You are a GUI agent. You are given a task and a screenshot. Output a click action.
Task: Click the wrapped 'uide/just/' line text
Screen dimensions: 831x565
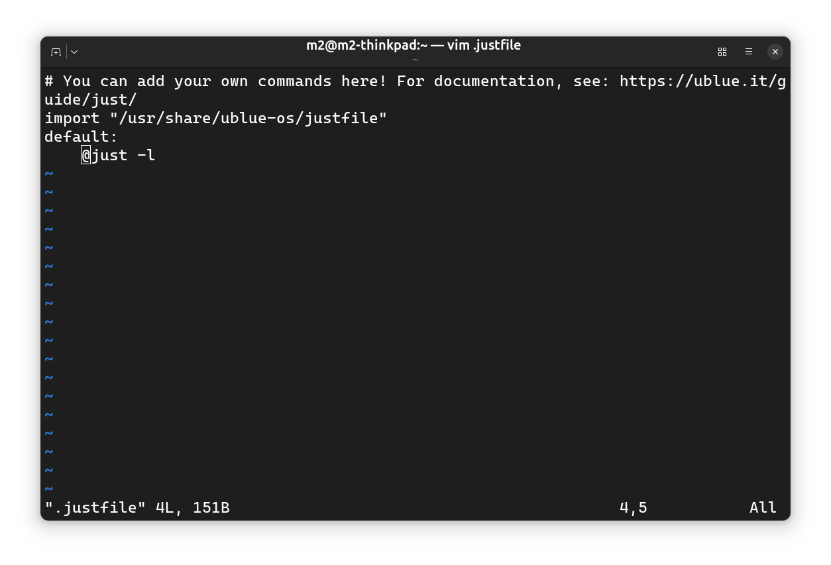tap(91, 100)
